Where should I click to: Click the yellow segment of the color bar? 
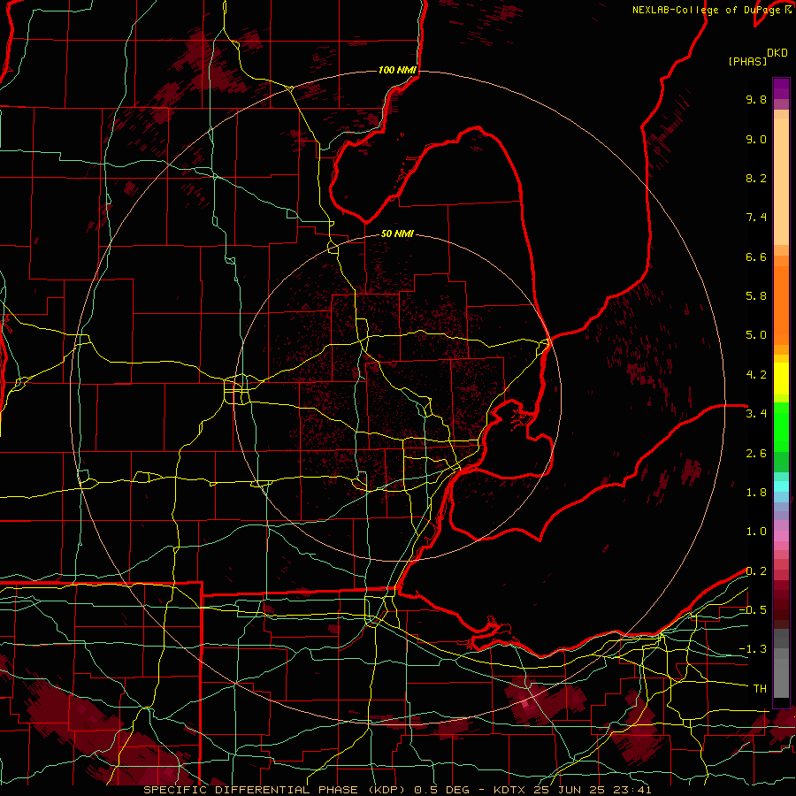click(x=781, y=379)
